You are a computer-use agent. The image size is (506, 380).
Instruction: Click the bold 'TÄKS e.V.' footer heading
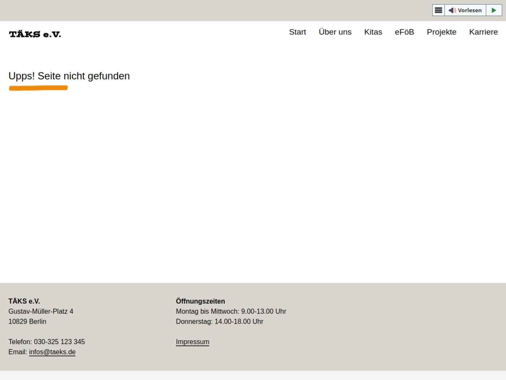[x=24, y=301]
